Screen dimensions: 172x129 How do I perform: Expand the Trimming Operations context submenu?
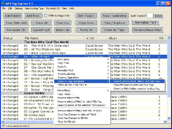pyautogui.click(x=82, y=78)
